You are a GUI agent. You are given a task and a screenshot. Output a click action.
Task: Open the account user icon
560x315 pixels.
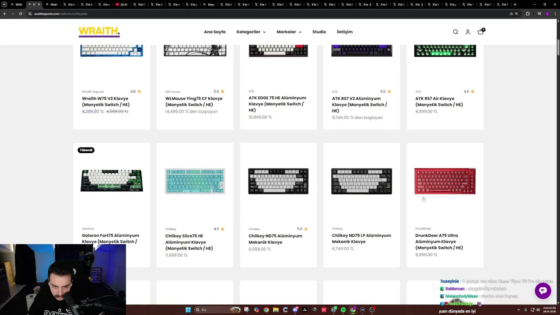pyautogui.click(x=468, y=32)
